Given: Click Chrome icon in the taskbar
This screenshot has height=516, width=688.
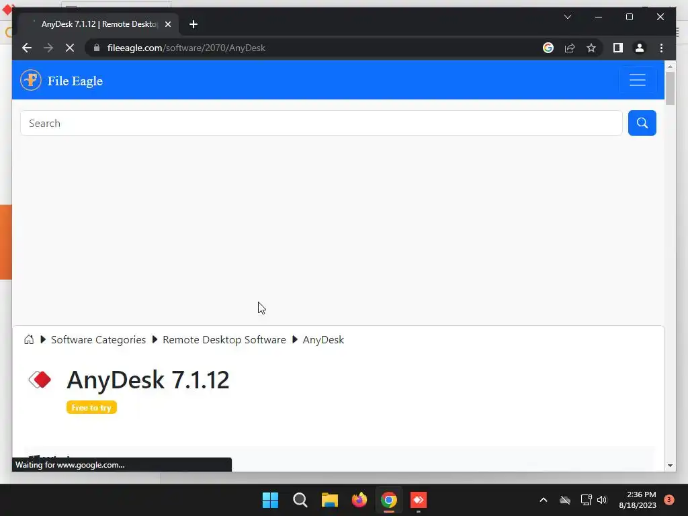Looking at the screenshot, I should [389, 500].
